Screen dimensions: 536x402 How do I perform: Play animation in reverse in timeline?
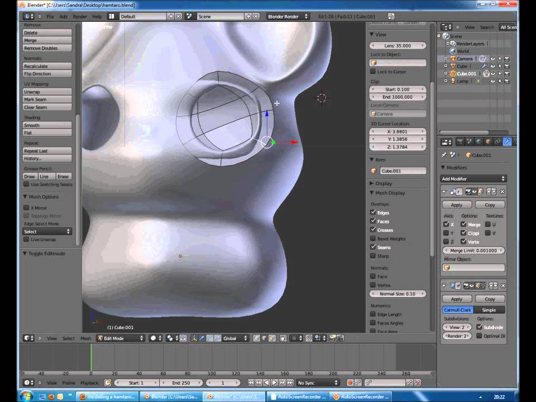tap(267, 383)
